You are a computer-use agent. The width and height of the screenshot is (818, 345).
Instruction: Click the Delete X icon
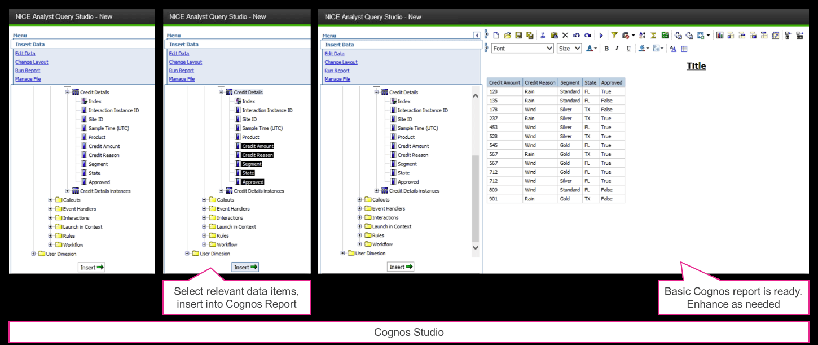[x=565, y=35]
